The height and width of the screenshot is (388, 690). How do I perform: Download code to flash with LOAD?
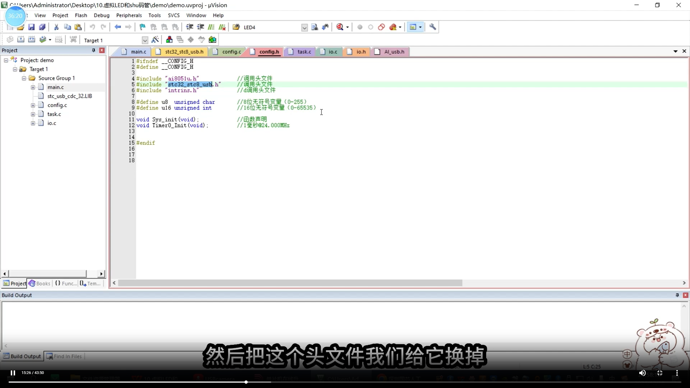(73, 40)
